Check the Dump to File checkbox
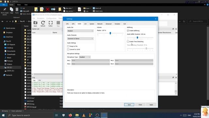 click(x=68, y=46)
